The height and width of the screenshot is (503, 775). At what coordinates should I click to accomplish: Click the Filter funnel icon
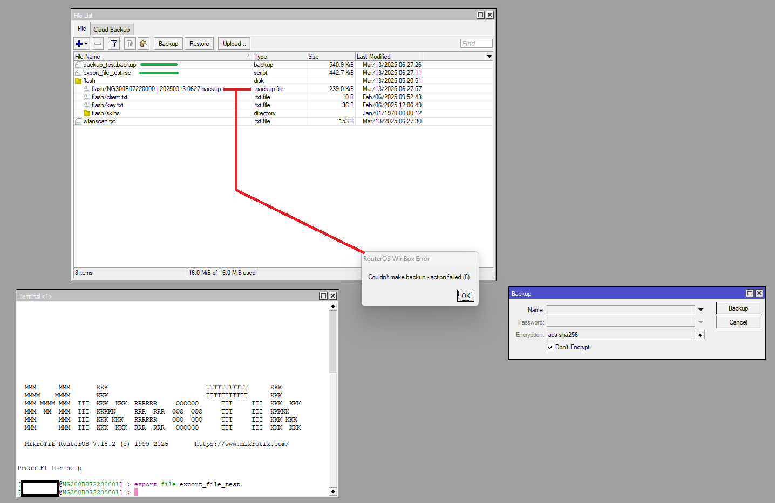click(114, 44)
